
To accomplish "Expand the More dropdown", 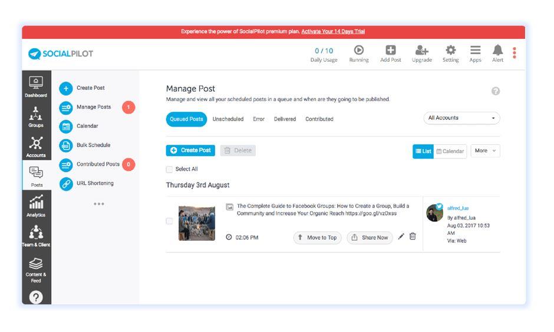I will point(485,151).
